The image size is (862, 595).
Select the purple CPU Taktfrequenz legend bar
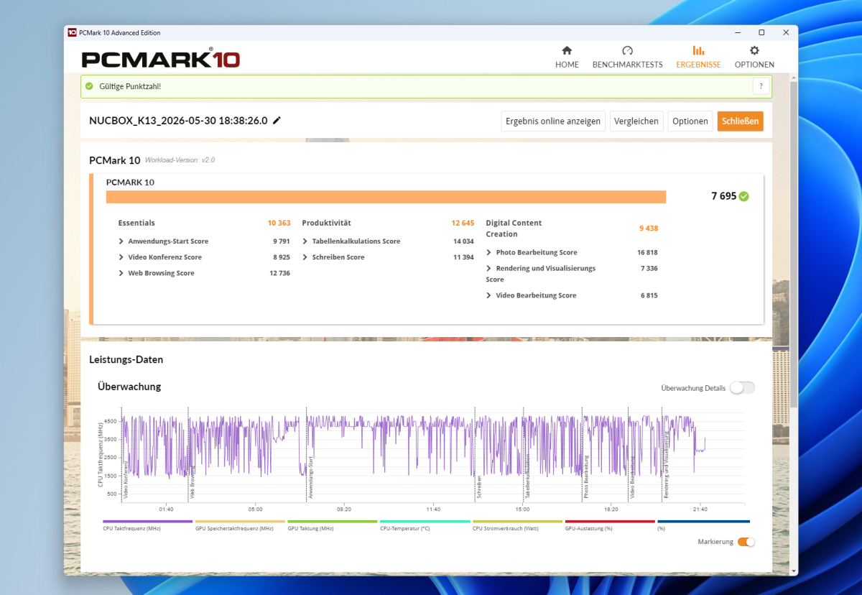point(148,522)
